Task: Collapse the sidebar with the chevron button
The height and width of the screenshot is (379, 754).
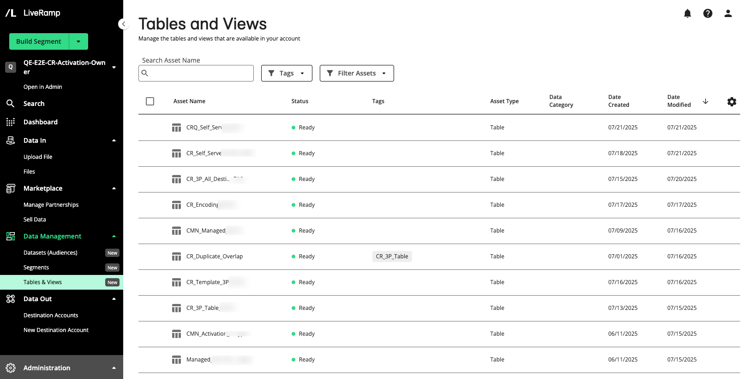Action: click(x=123, y=24)
